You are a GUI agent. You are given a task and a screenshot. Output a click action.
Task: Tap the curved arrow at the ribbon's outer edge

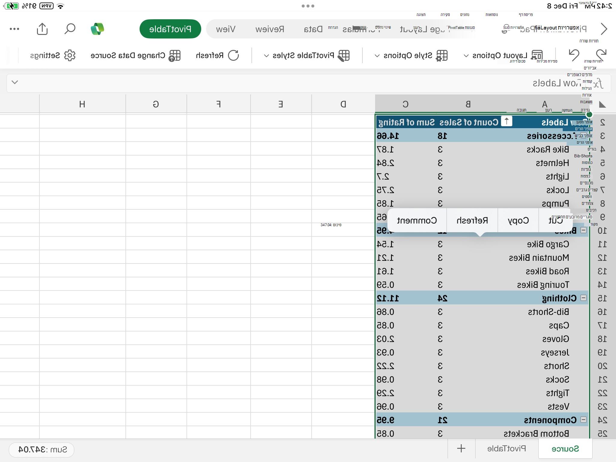601,55
